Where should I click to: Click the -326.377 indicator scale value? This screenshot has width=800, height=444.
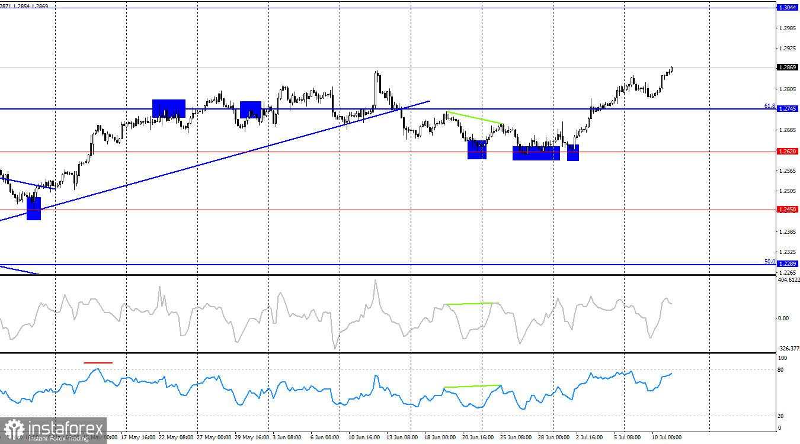click(x=788, y=349)
